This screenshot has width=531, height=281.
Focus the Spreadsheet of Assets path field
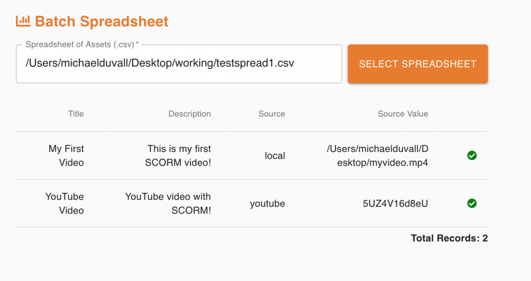[179, 64]
